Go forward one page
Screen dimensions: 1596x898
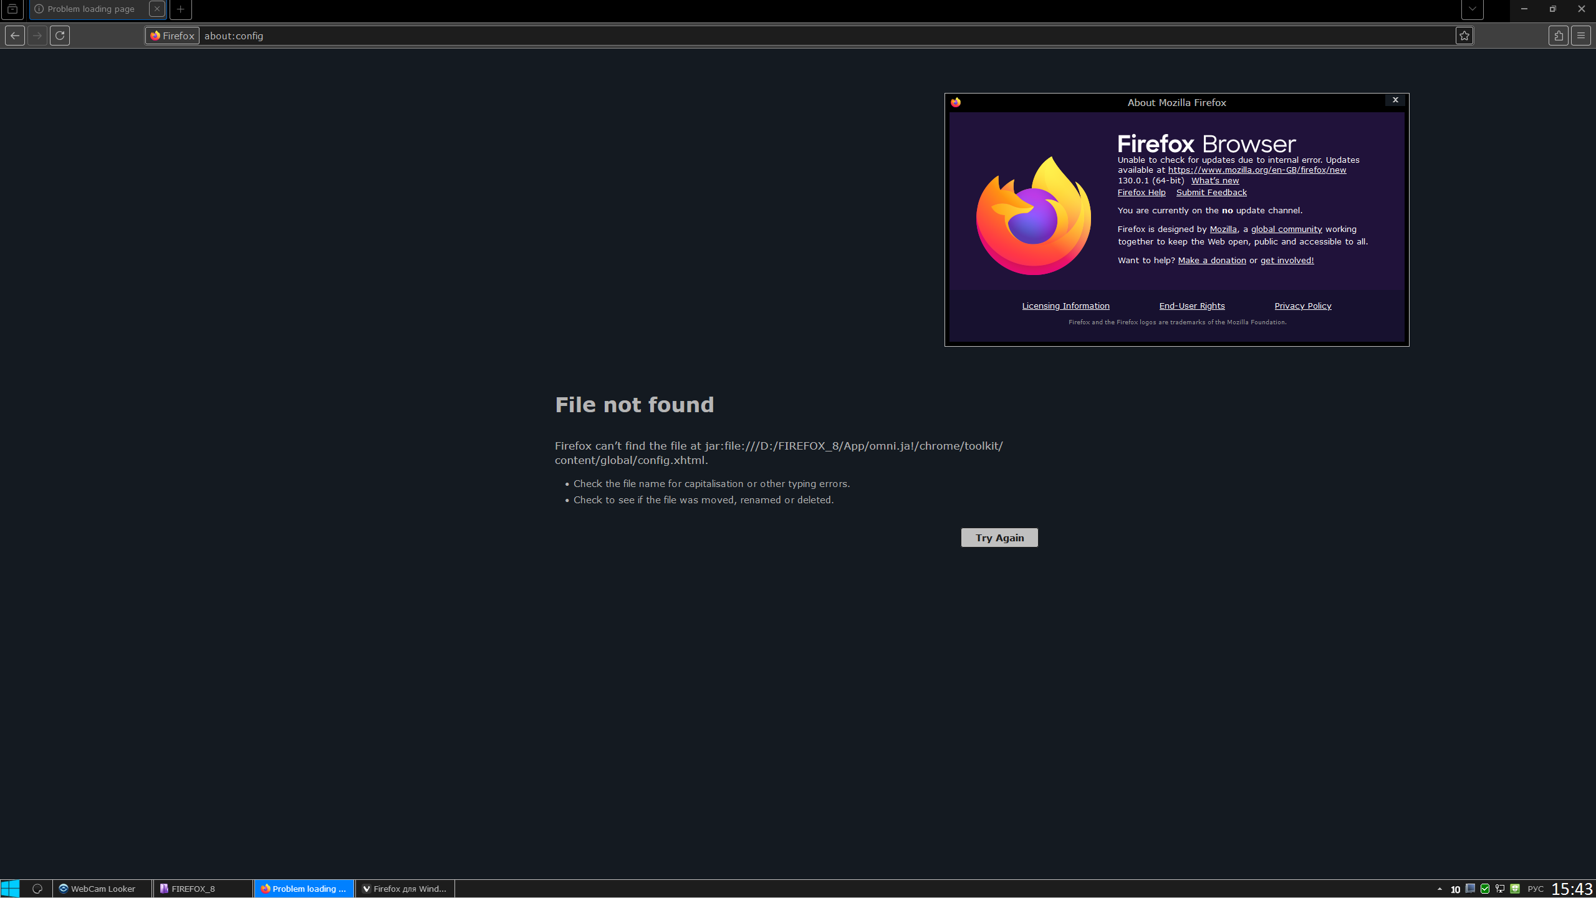(37, 36)
